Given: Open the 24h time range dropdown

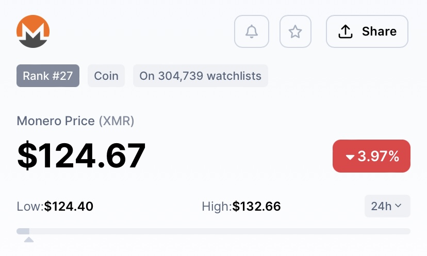Looking at the screenshot, I should pos(387,206).
